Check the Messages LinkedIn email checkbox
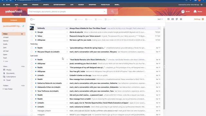Viewport: 206px width, 116px height. [32, 111]
